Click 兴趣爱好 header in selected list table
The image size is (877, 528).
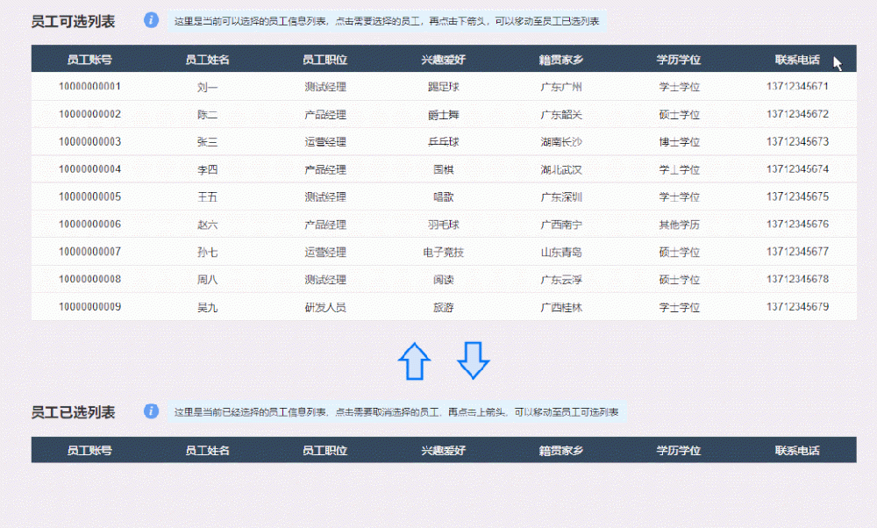click(443, 451)
